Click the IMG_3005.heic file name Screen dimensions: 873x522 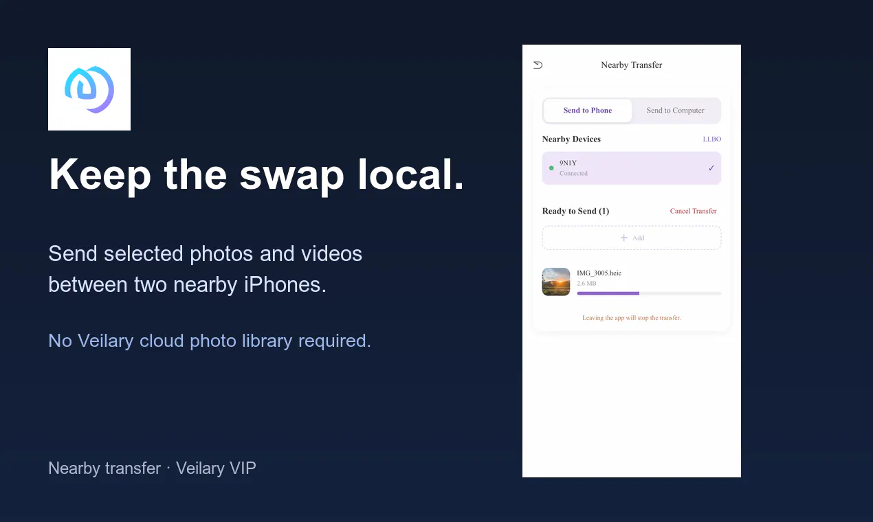coord(599,273)
